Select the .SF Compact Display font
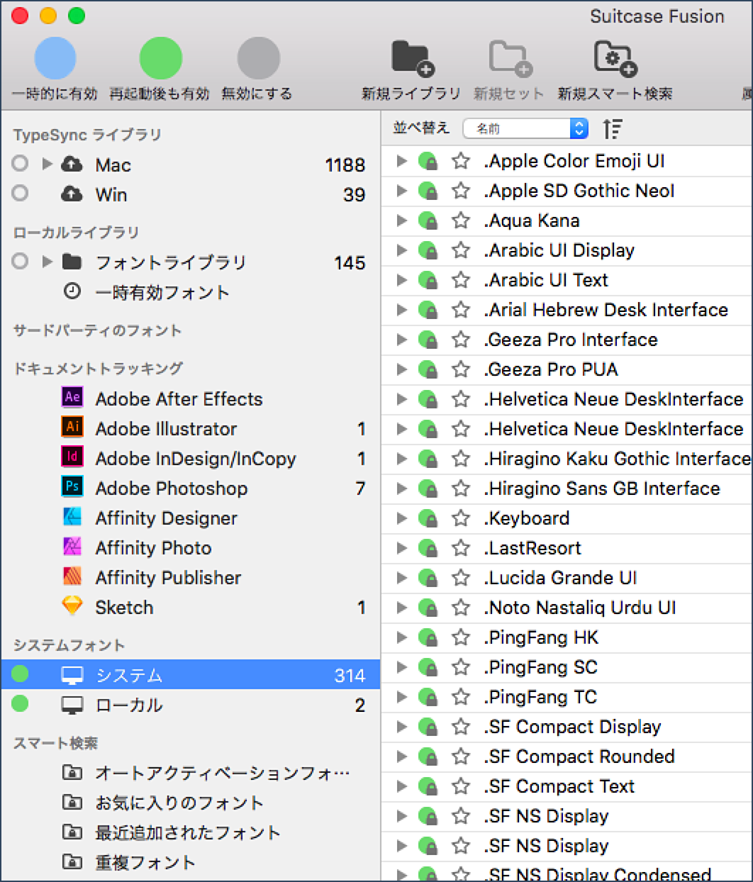This screenshot has height=882, width=753. pyautogui.click(x=573, y=727)
